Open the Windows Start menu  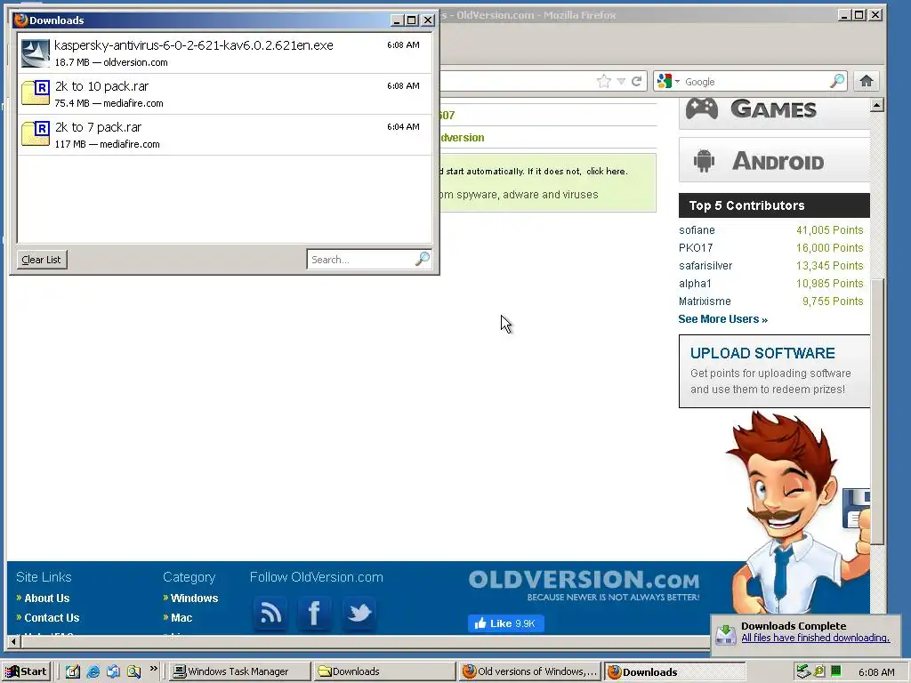pos(27,671)
